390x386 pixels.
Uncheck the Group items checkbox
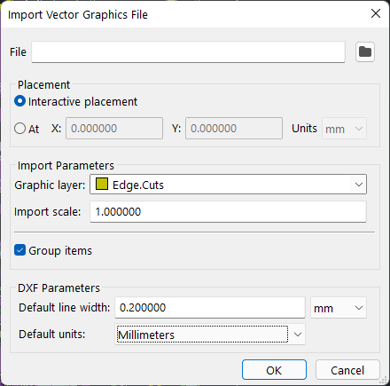click(19, 250)
